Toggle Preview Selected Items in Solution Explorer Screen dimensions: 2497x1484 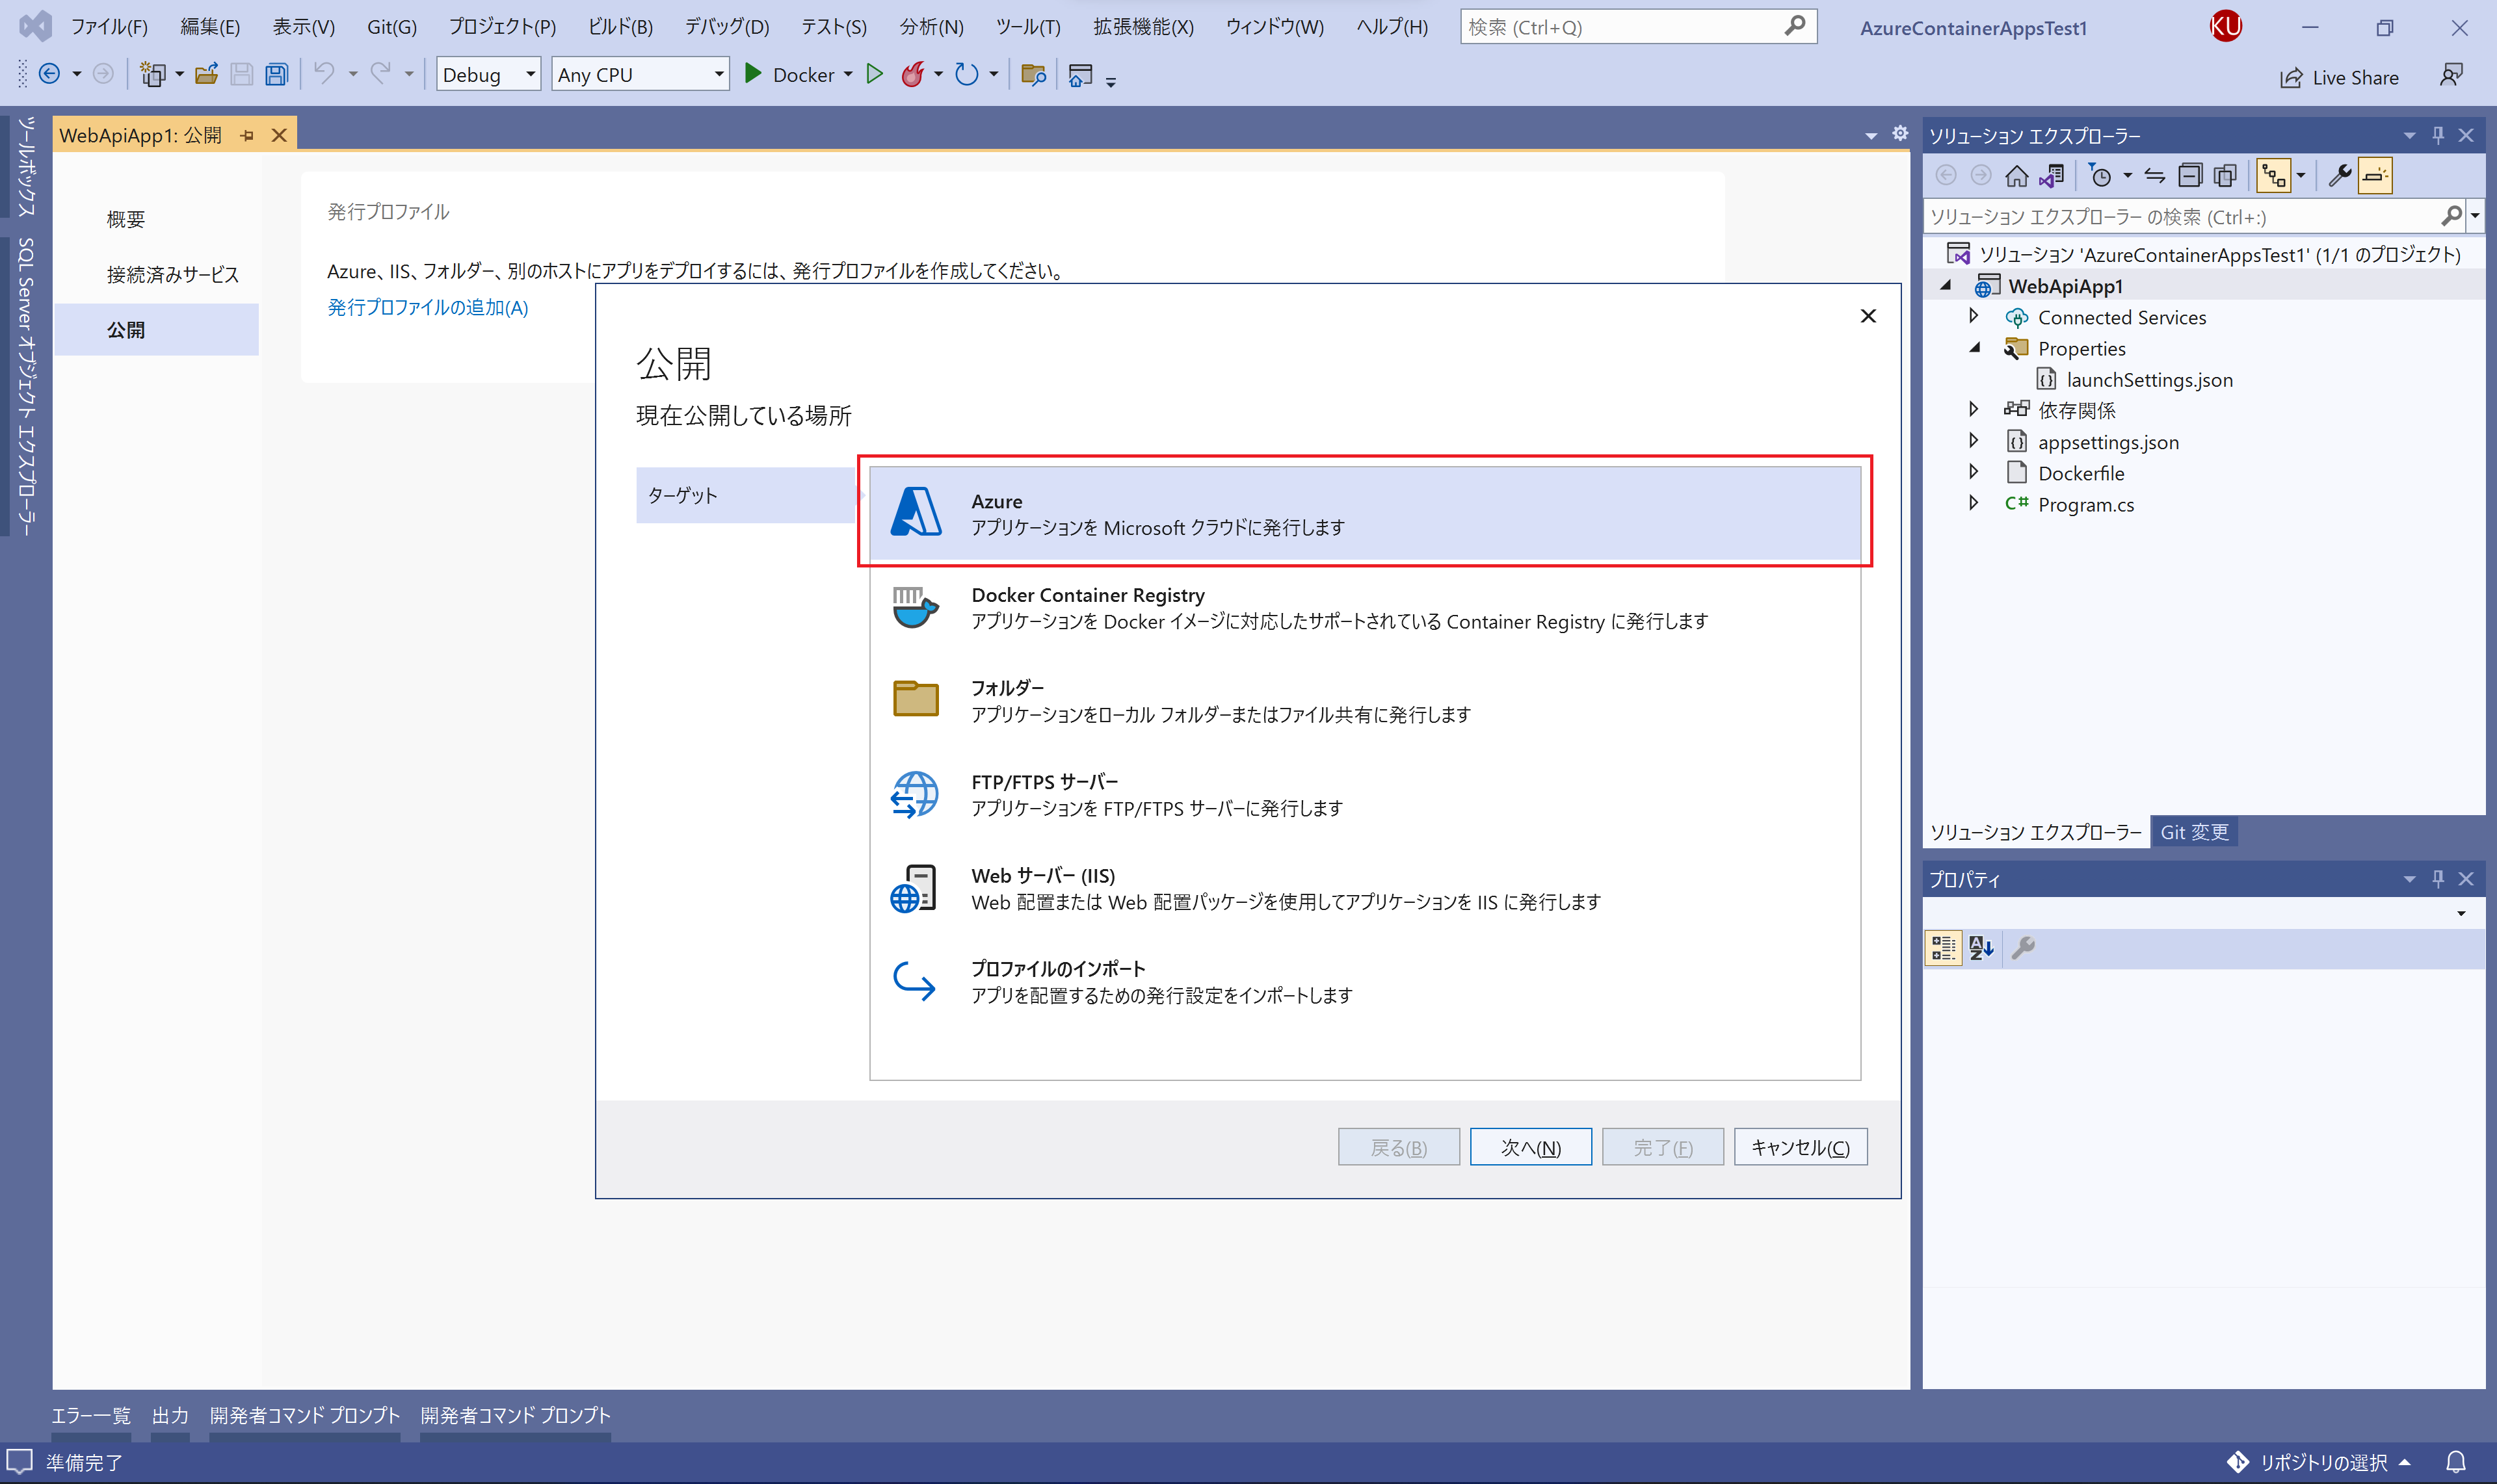click(2375, 176)
